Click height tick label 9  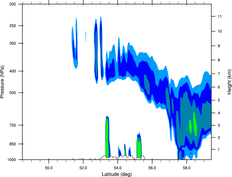click(x=219, y=46)
